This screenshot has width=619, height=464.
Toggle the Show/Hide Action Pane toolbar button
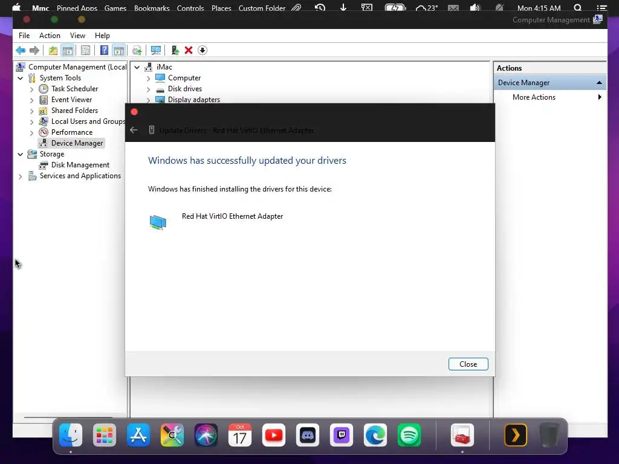click(x=119, y=50)
